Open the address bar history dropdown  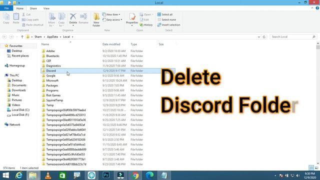pyautogui.click(x=259, y=37)
